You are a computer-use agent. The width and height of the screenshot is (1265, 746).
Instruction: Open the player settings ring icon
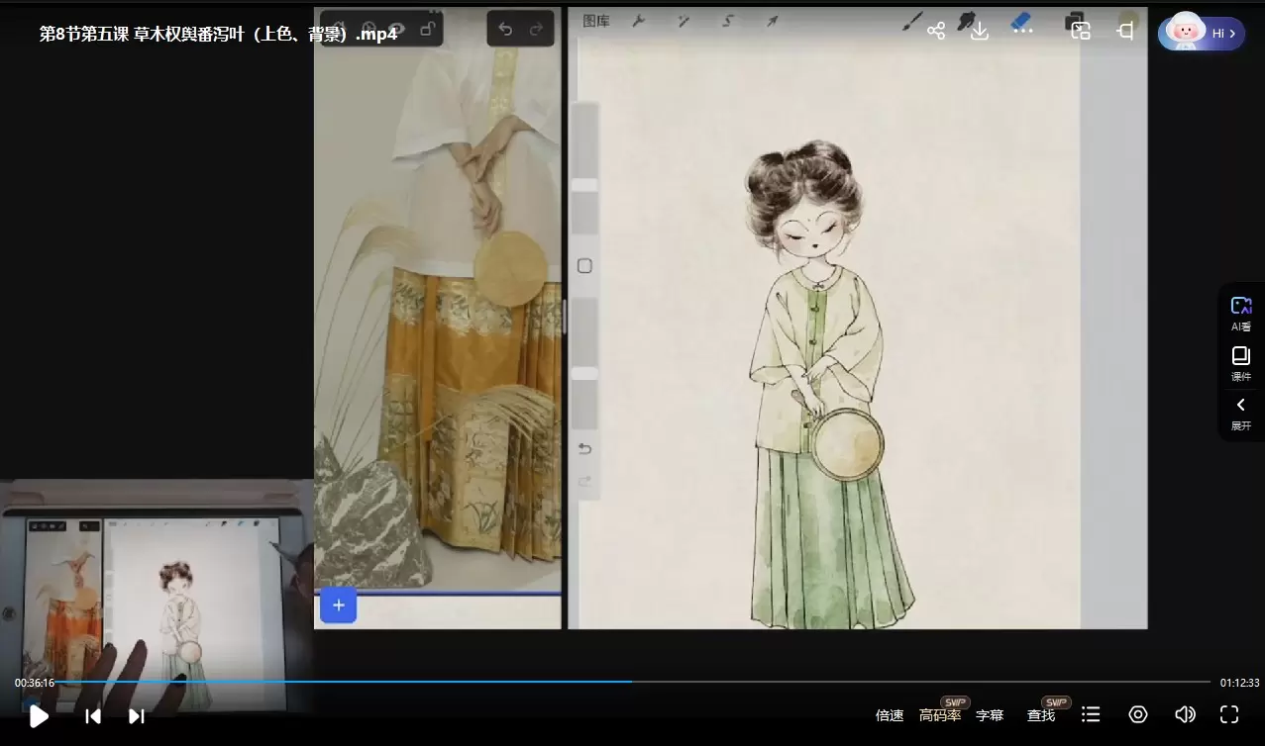click(1138, 714)
